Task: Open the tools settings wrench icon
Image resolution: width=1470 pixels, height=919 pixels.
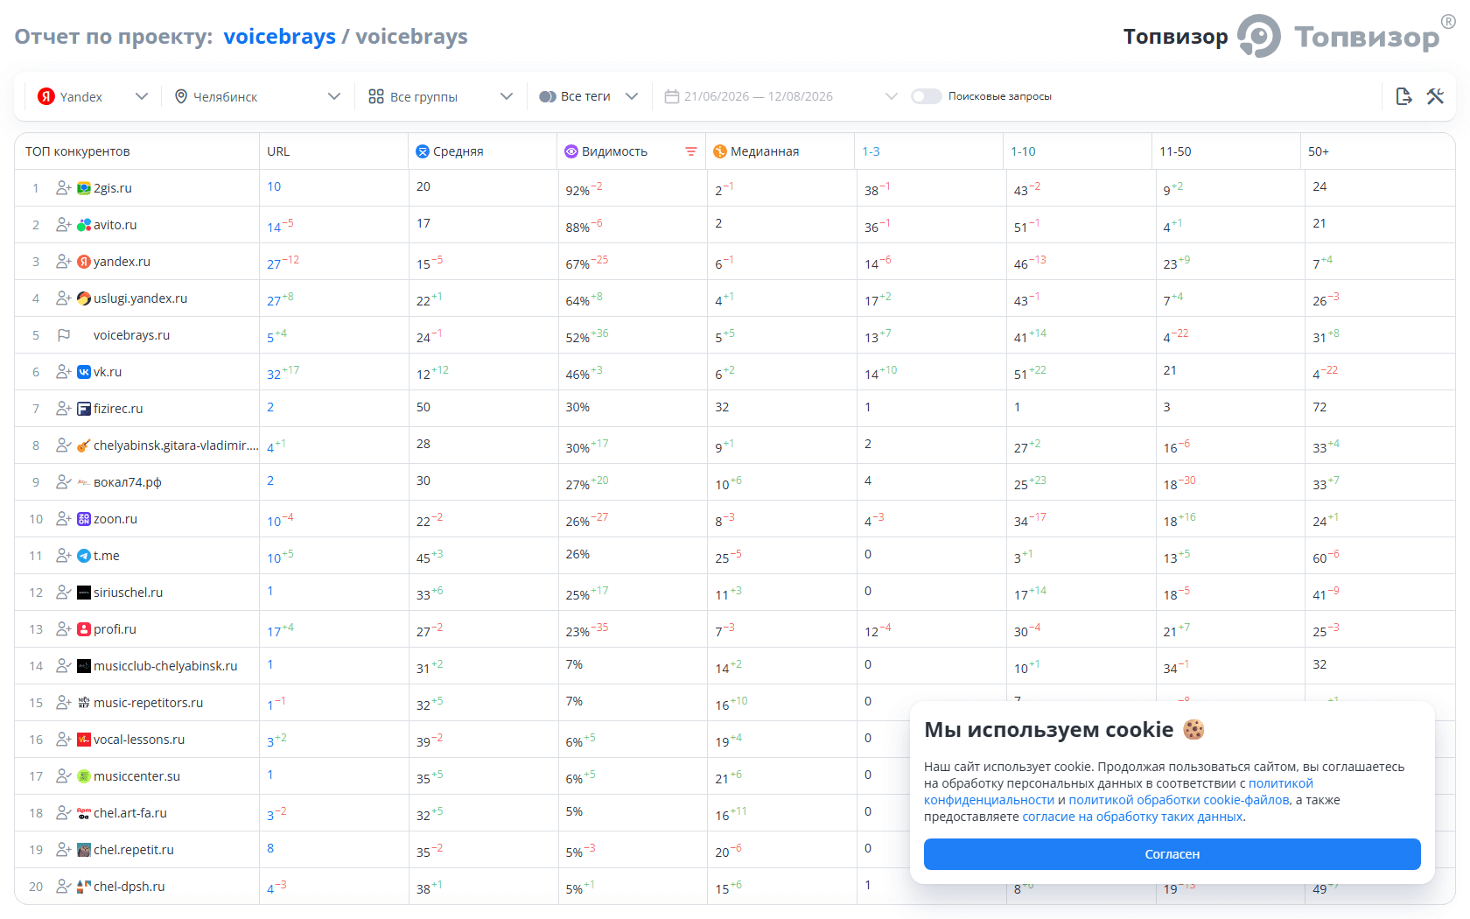Action: point(1435,96)
